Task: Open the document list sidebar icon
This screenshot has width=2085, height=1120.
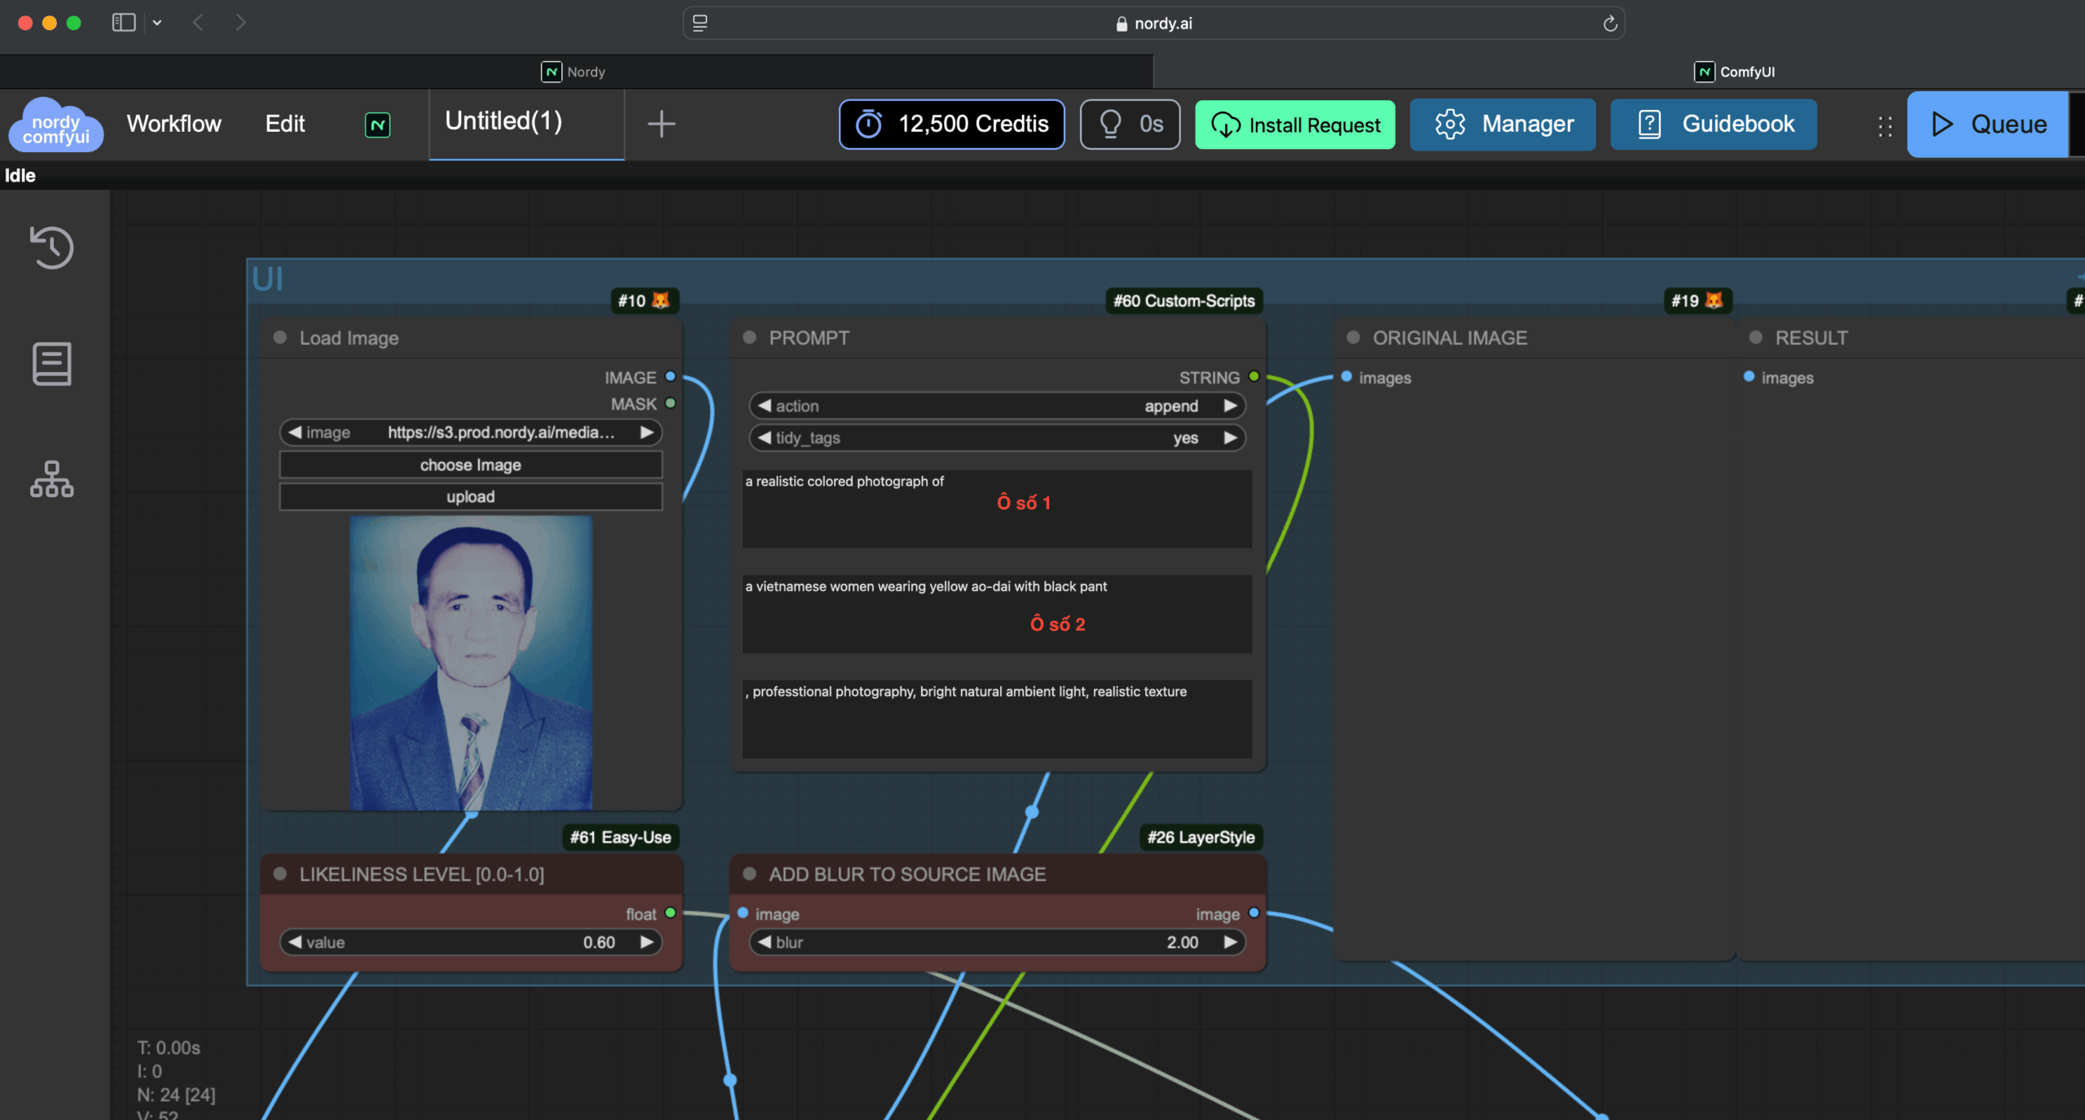Action: [x=51, y=363]
